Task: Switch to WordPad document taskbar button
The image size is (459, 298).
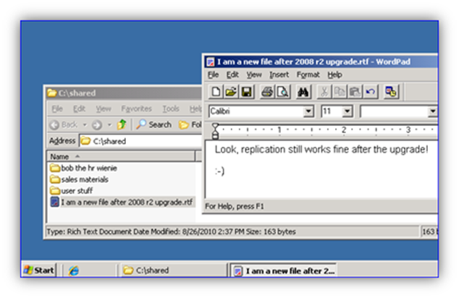Action: [x=283, y=271]
